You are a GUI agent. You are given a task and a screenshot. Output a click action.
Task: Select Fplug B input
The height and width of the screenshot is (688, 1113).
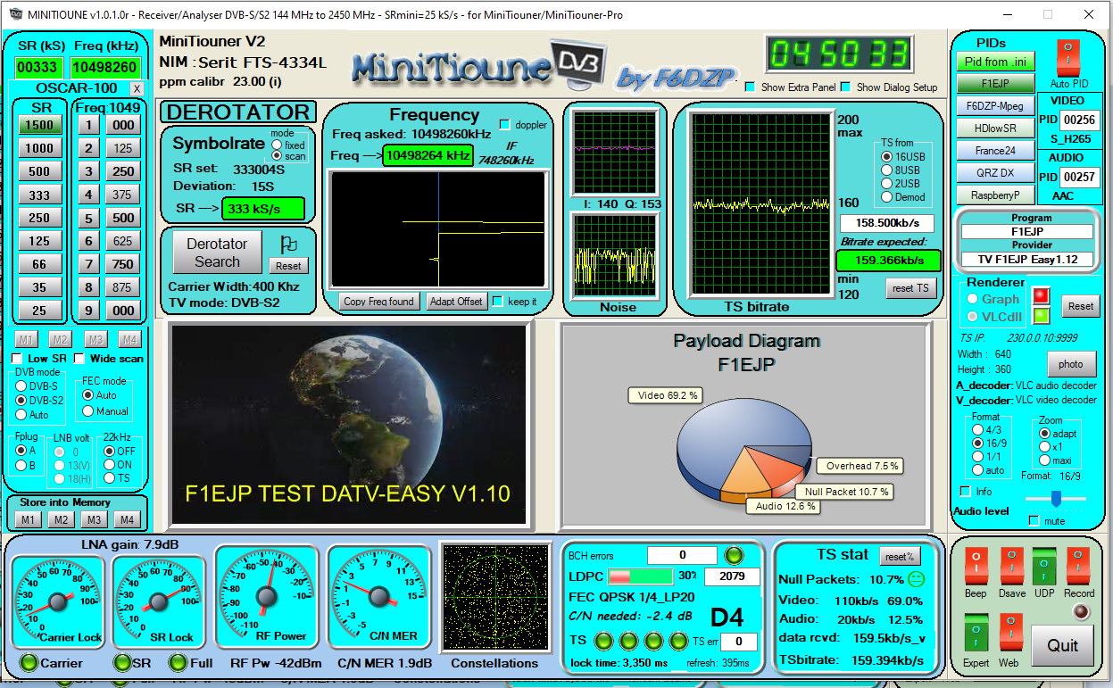[x=21, y=465]
